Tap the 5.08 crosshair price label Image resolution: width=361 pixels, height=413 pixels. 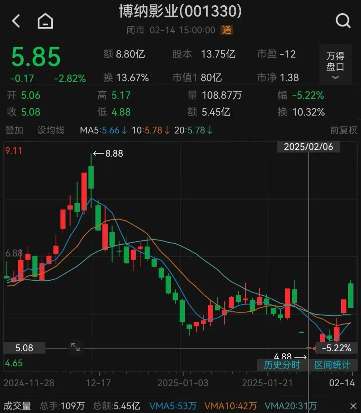(24, 348)
